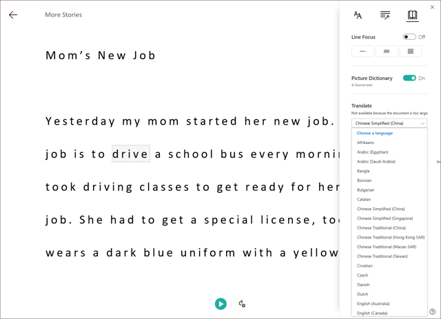This screenshot has width=441, height=319.
Task: Choose Afrikaans from language list
Action: pyautogui.click(x=389, y=143)
